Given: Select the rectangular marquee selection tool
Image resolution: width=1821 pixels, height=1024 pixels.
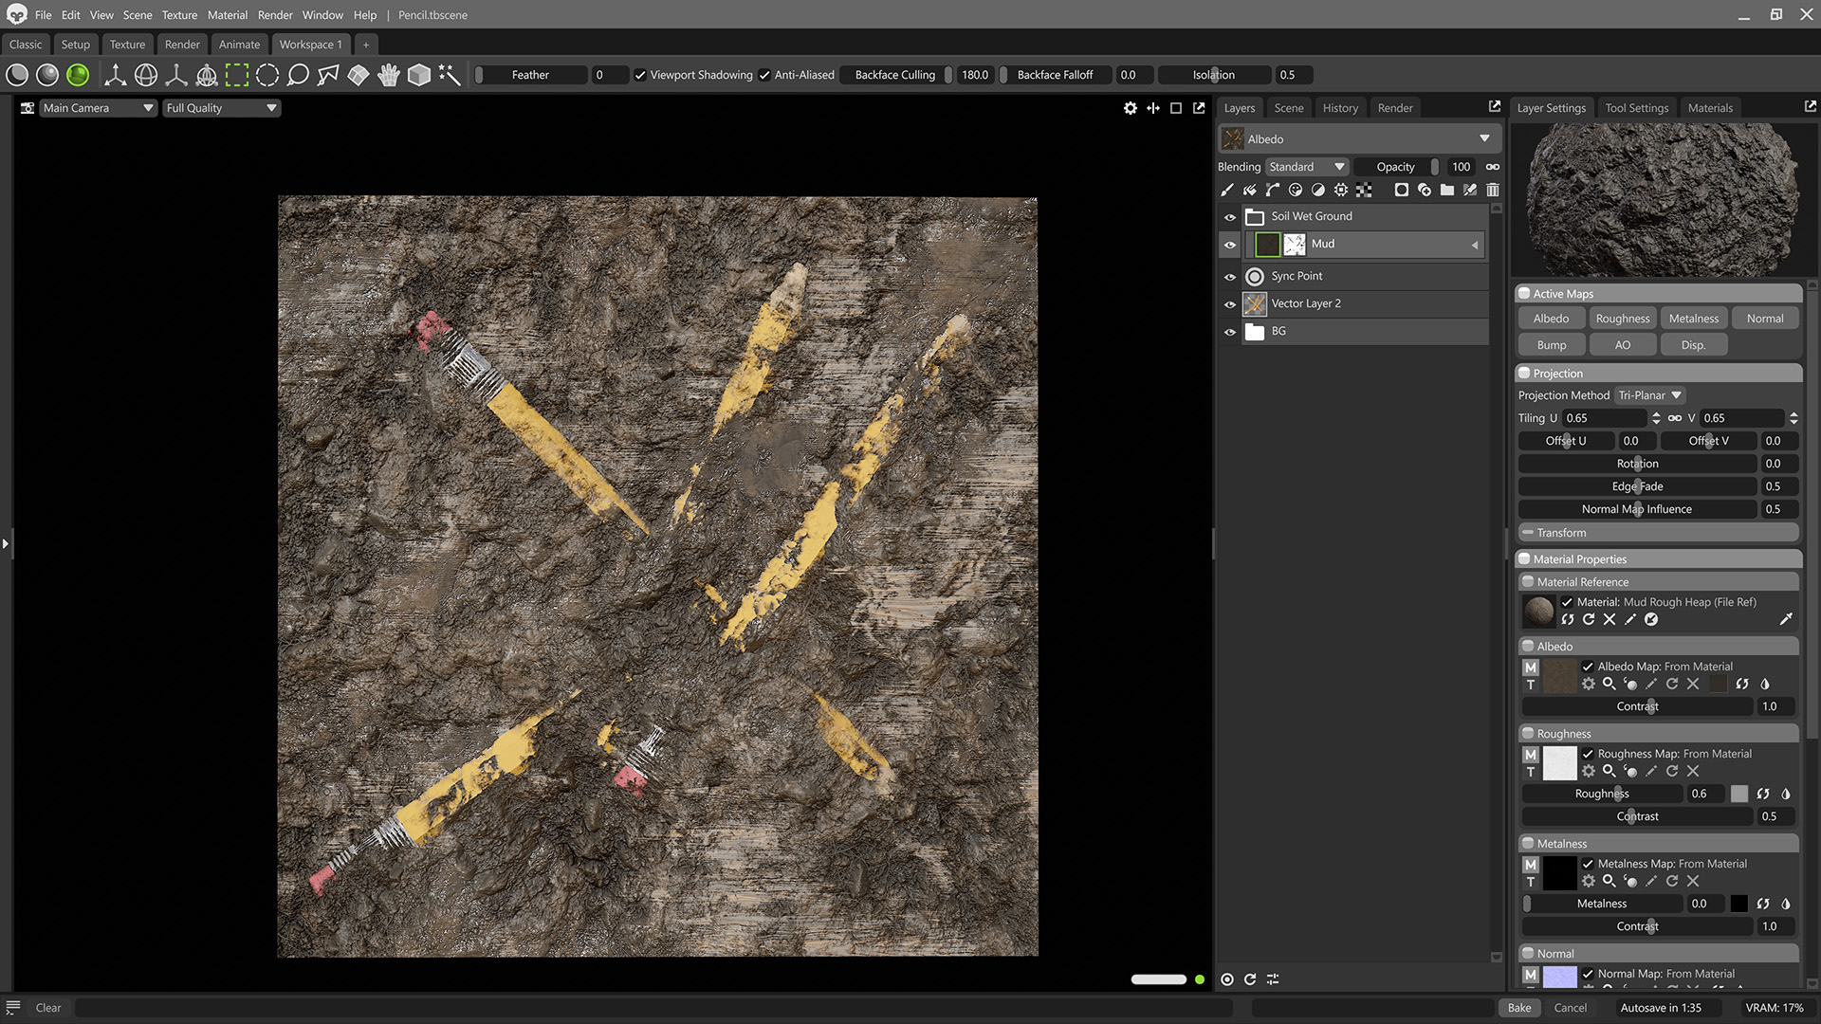Looking at the screenshot, I should 237,75.
